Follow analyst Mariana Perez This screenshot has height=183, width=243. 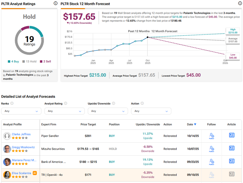212,162
